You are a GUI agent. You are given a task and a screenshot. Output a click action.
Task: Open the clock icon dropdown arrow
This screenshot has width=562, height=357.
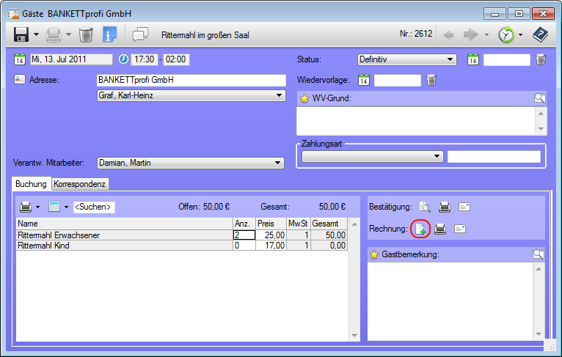point(520,34)
